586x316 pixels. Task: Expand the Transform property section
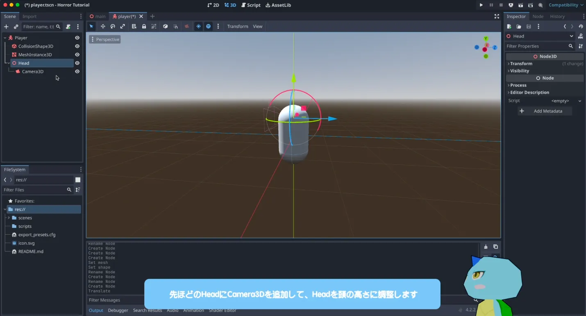(521, 64)
